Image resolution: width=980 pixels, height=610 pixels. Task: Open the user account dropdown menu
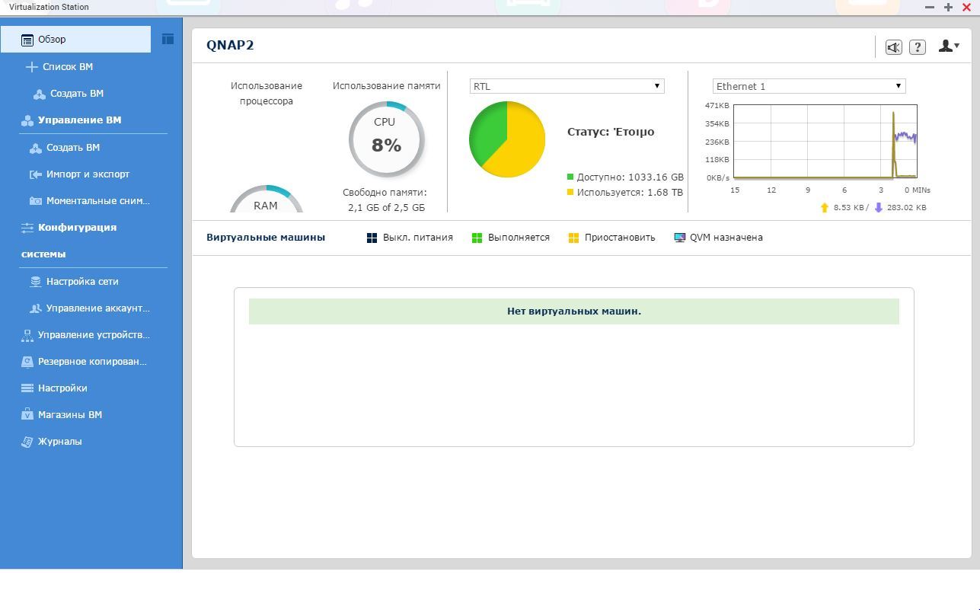click(949, 46)
